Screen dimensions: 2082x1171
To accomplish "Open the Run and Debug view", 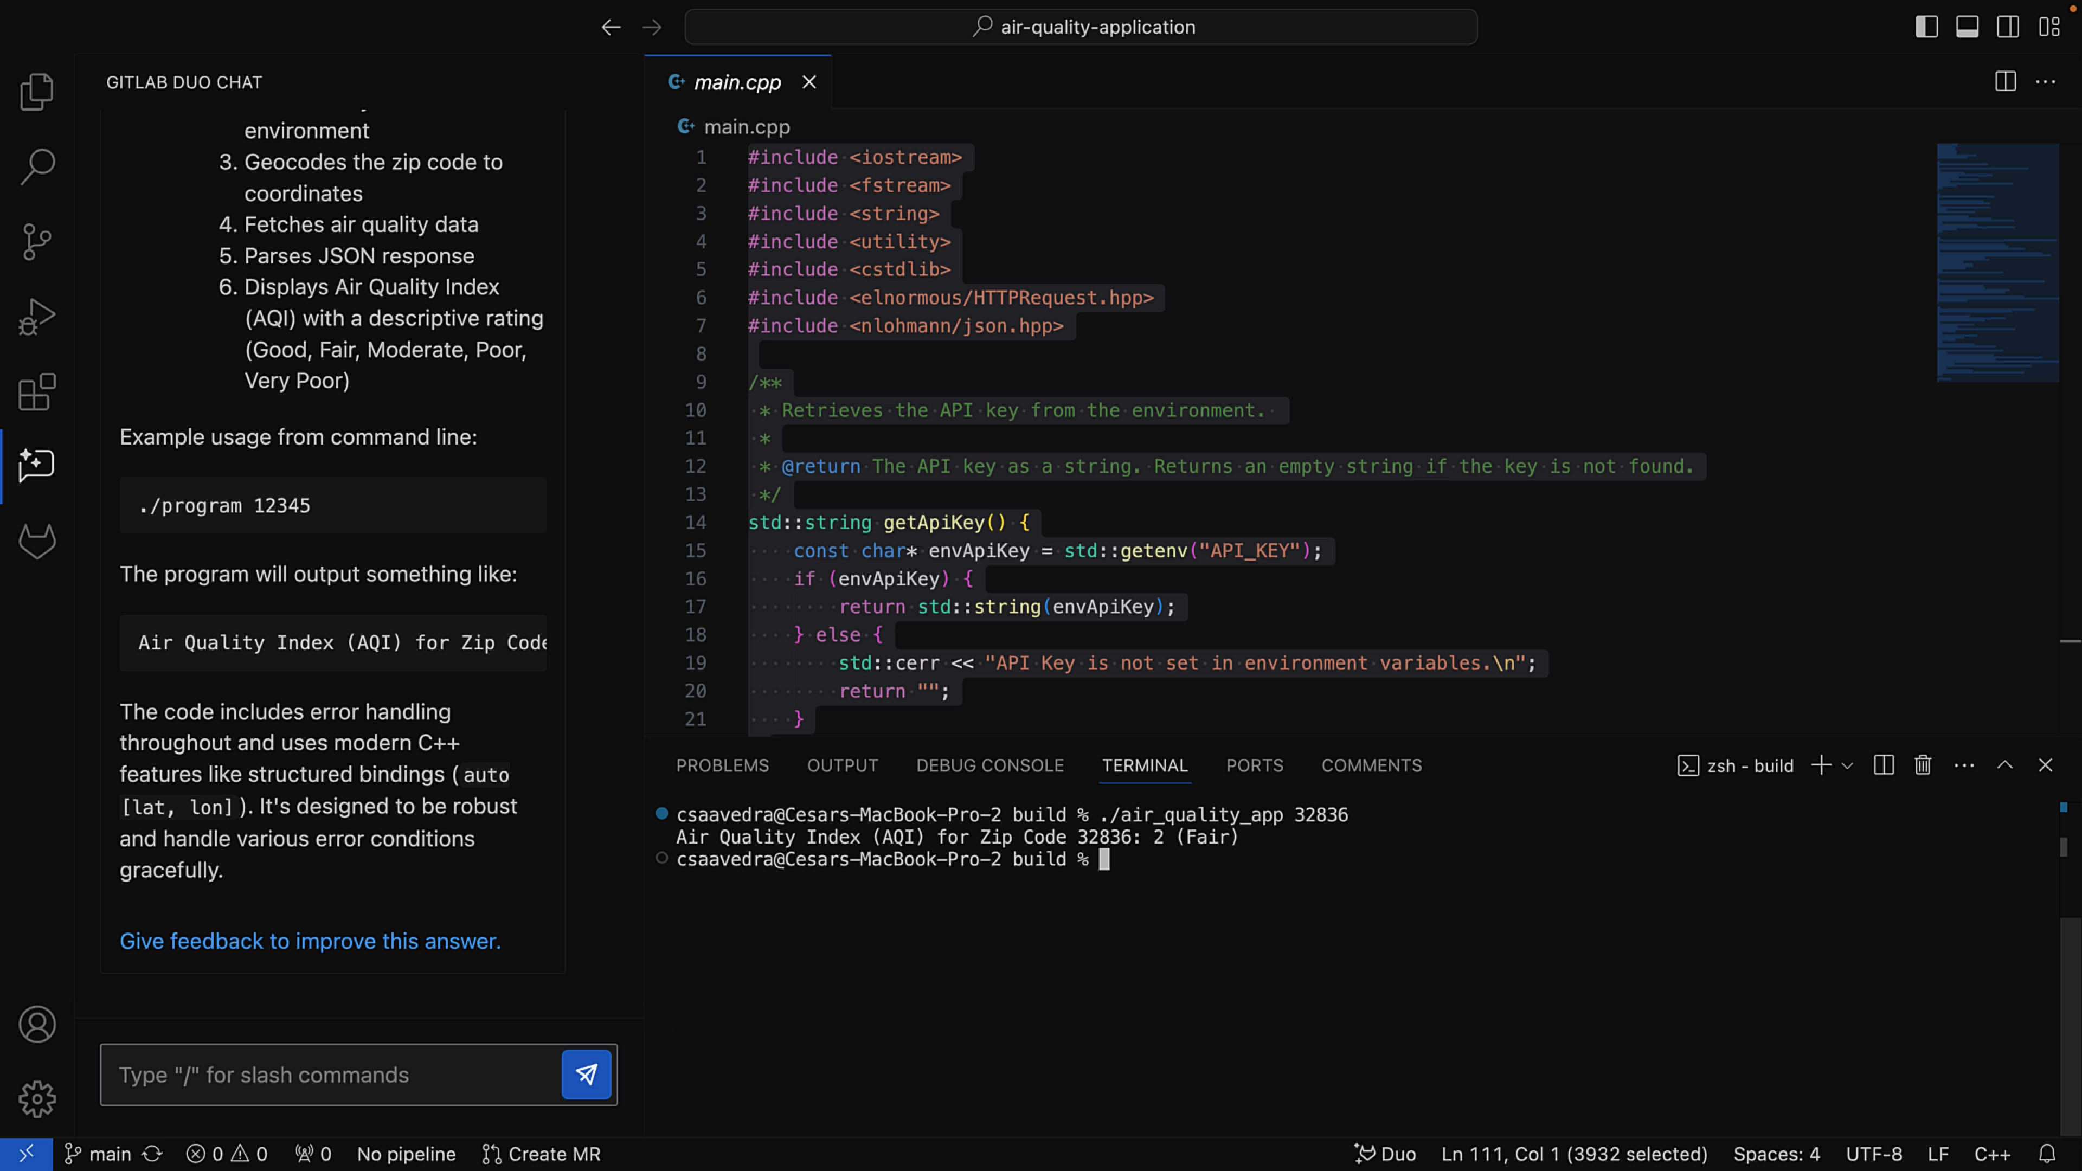I will click(36, 317).
